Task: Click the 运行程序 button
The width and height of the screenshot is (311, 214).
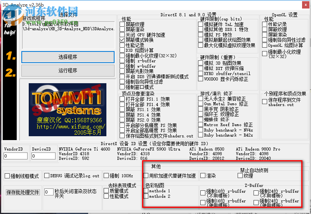Action: (68, 70)
